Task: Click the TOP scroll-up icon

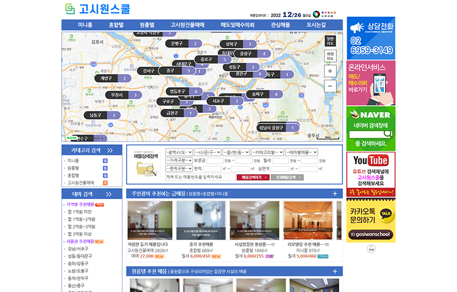Action: point(371,249)
